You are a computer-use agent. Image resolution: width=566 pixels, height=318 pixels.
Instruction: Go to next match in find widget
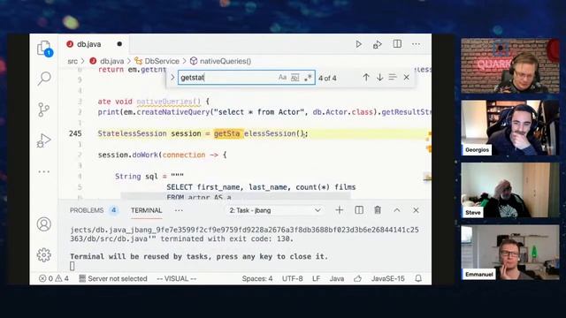pyautogui.click(x=379, y=78)
